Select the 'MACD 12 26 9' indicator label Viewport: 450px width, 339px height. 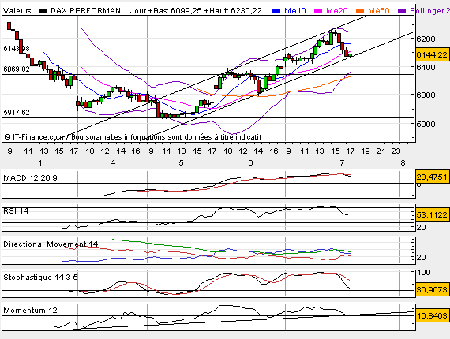(x=30, y=178)
